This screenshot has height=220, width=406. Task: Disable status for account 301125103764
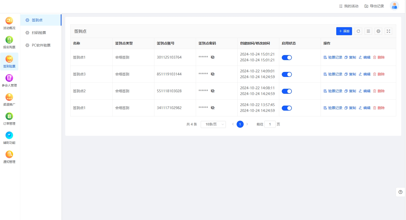click(287, 58)
